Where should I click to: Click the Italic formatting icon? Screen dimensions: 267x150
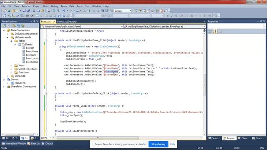172,16
